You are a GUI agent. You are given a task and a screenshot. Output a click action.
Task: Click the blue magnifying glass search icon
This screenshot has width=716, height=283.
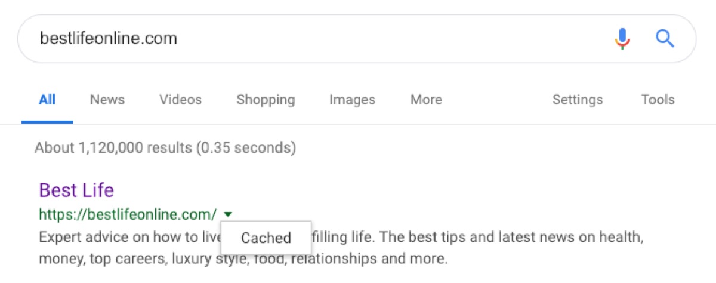(x=665, y=39)
